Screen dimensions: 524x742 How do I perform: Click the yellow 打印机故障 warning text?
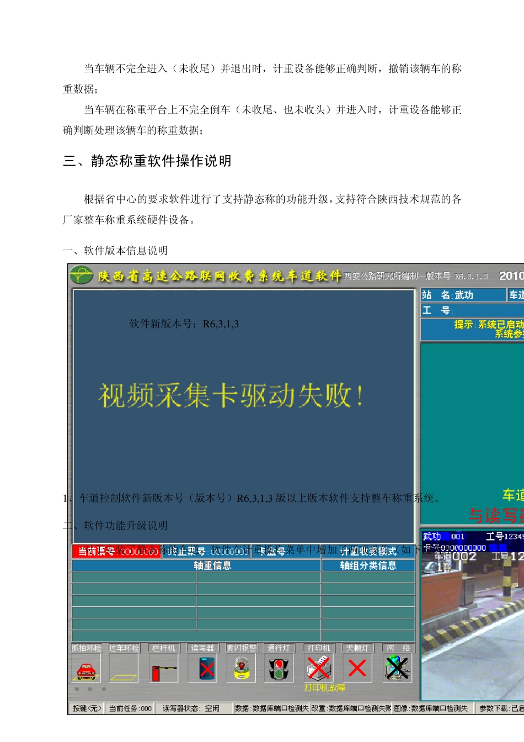[325, 688]
